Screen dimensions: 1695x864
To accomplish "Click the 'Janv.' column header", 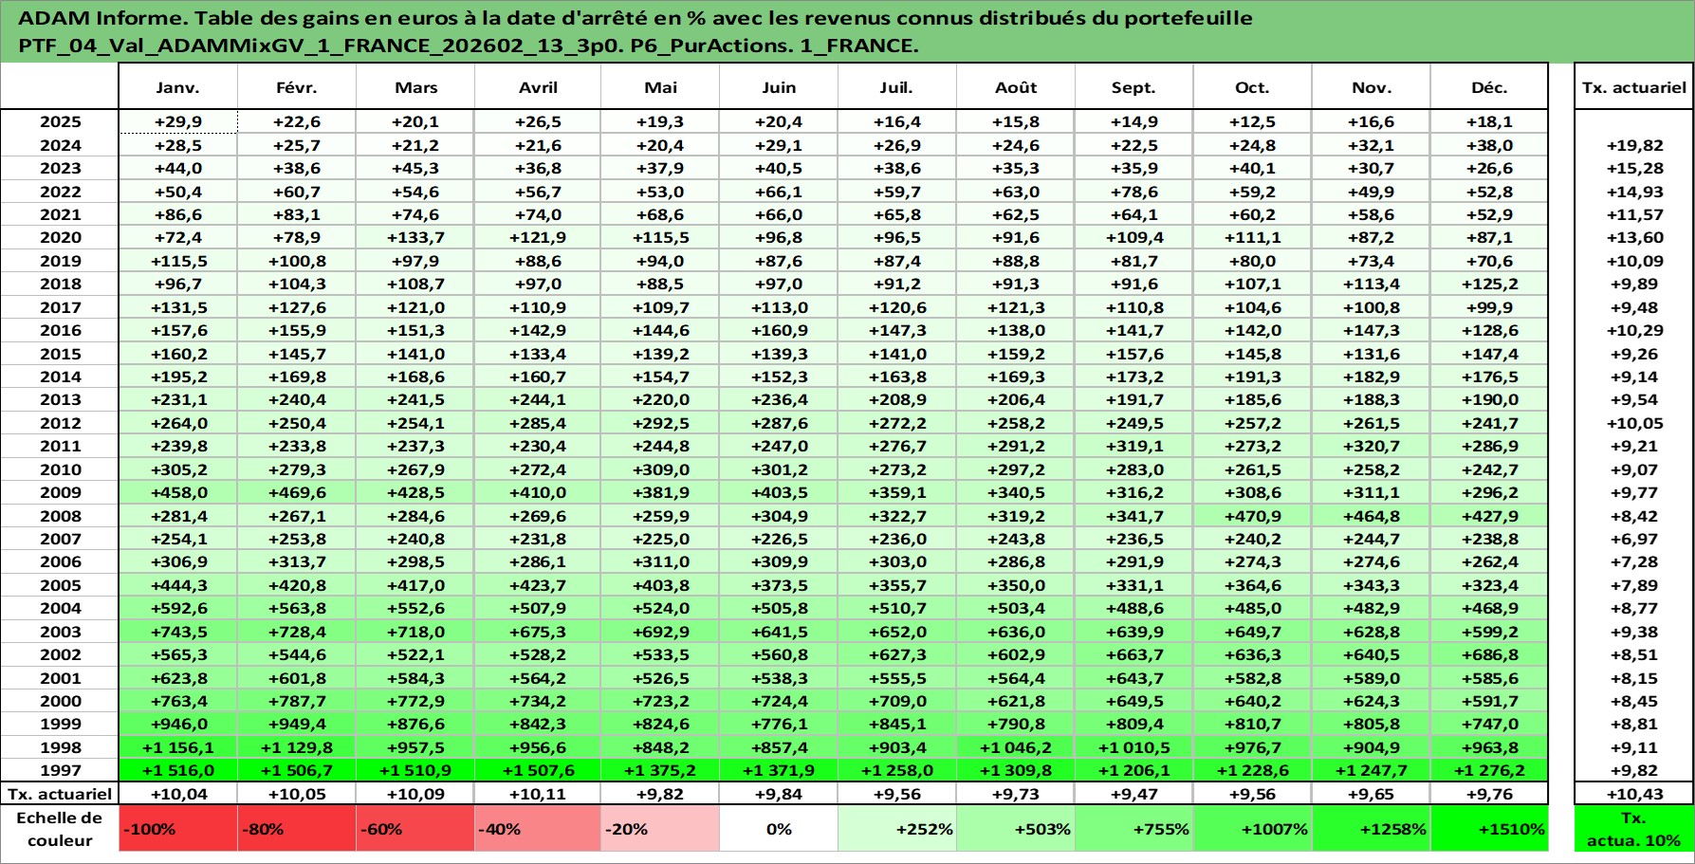I will tap(177, 87).
